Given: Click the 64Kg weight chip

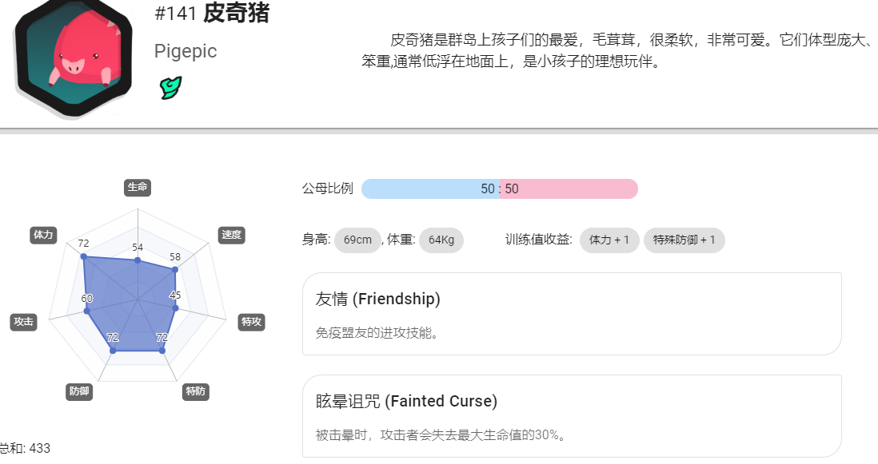Looking at the screenshot, I should 441,240.
